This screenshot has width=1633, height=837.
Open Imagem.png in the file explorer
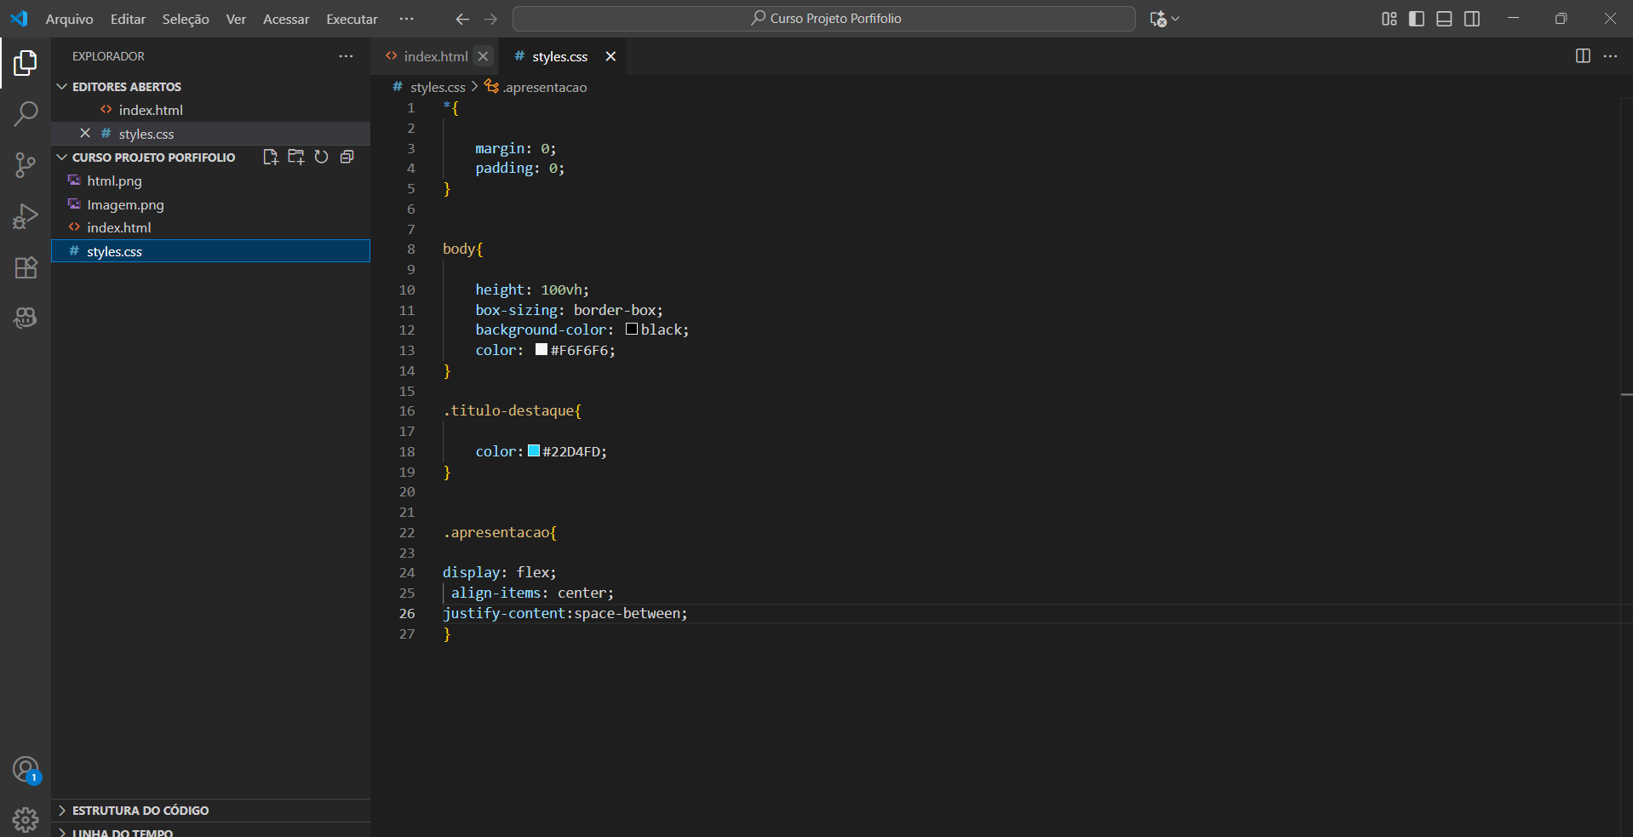210,204
